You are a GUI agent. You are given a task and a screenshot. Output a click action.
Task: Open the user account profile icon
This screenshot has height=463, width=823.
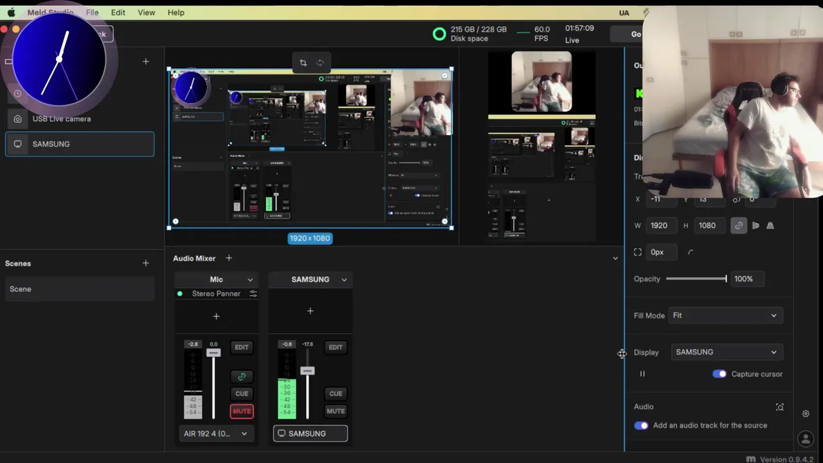(x=806, y=439)
